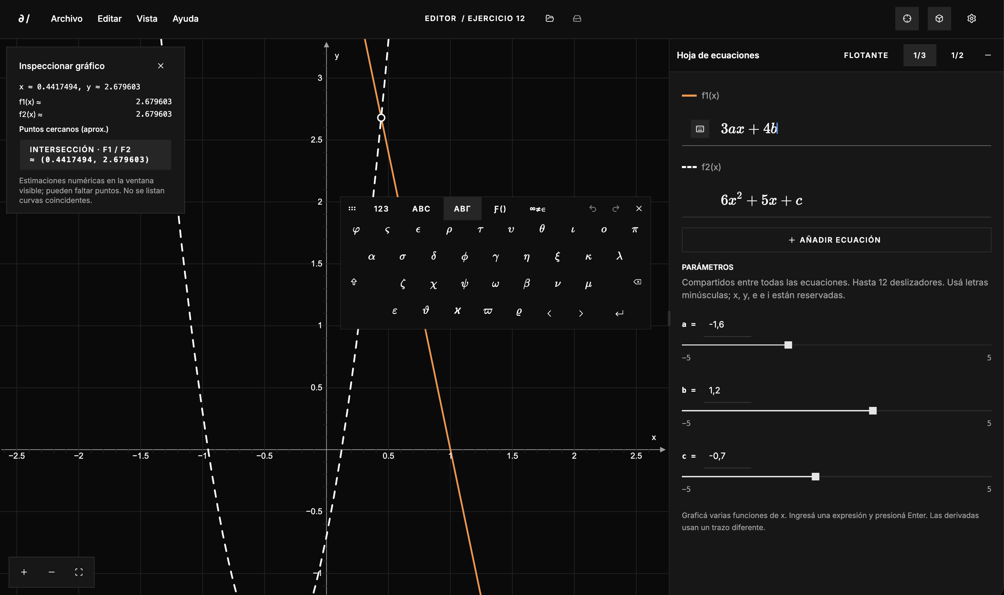The image size is (1004, 595).
Task: Fit the graph view with the frame icon
Action: [x=79, y=572]
